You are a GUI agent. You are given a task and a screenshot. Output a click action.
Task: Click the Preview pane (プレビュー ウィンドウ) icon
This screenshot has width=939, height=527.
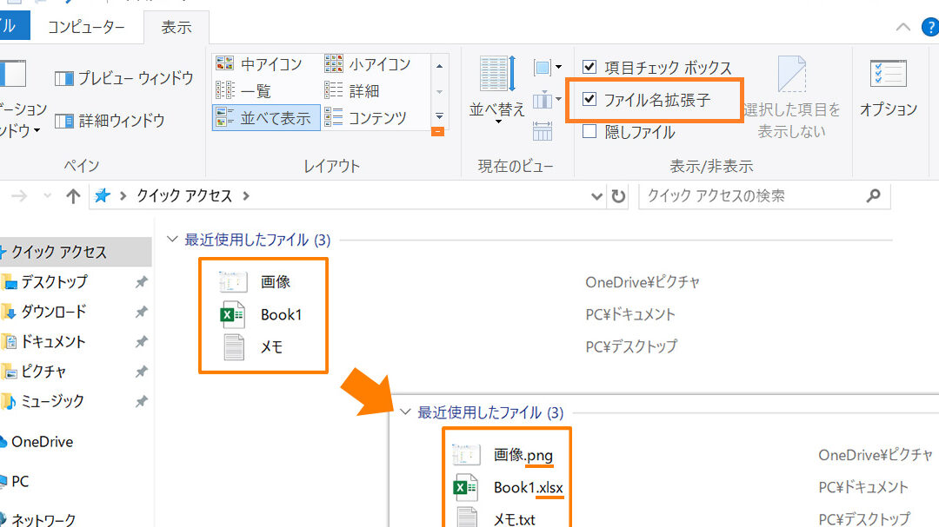(x=64, y=79)
